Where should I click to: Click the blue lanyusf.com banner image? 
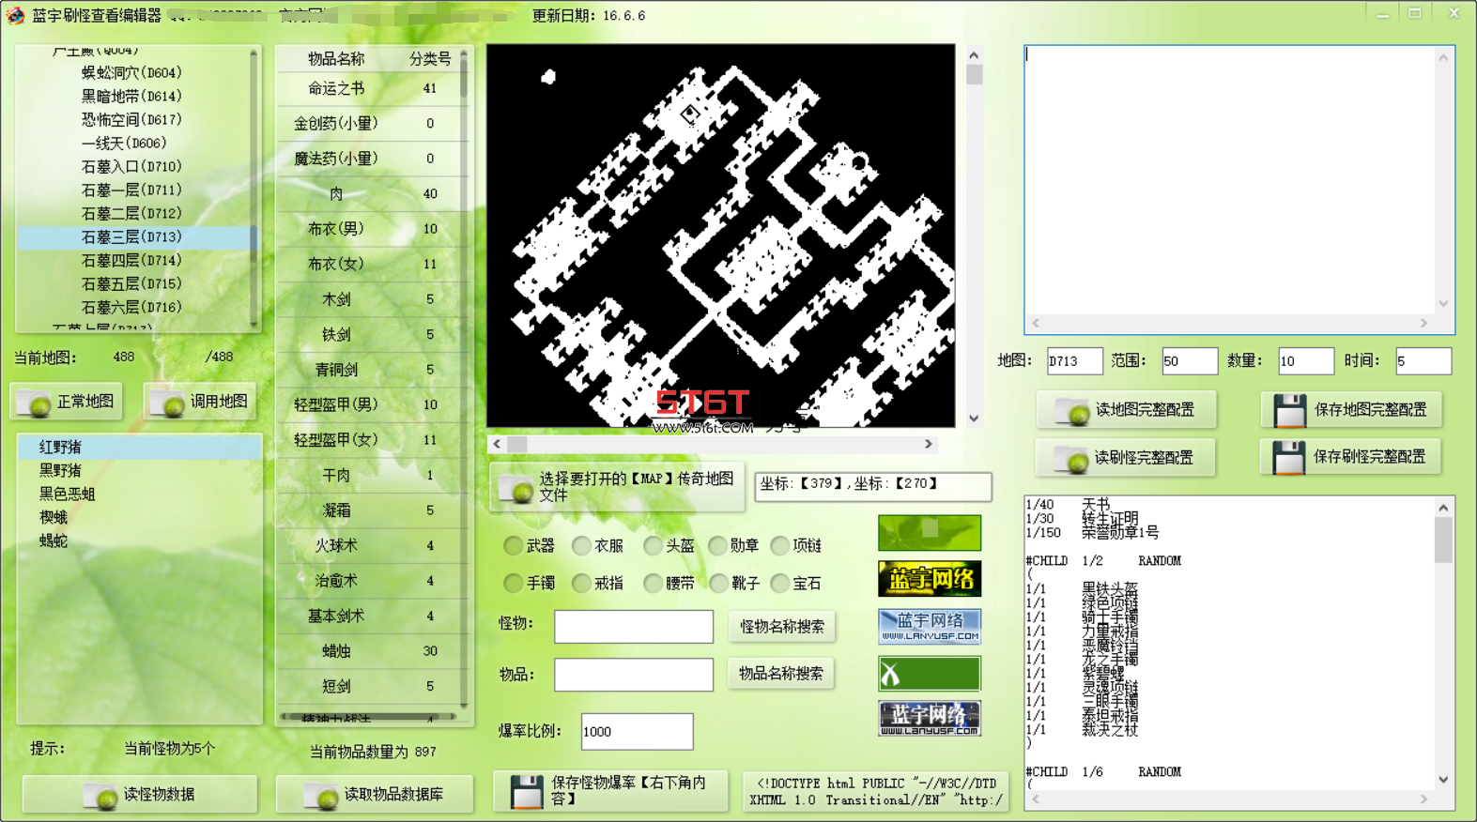click(930, 626)
